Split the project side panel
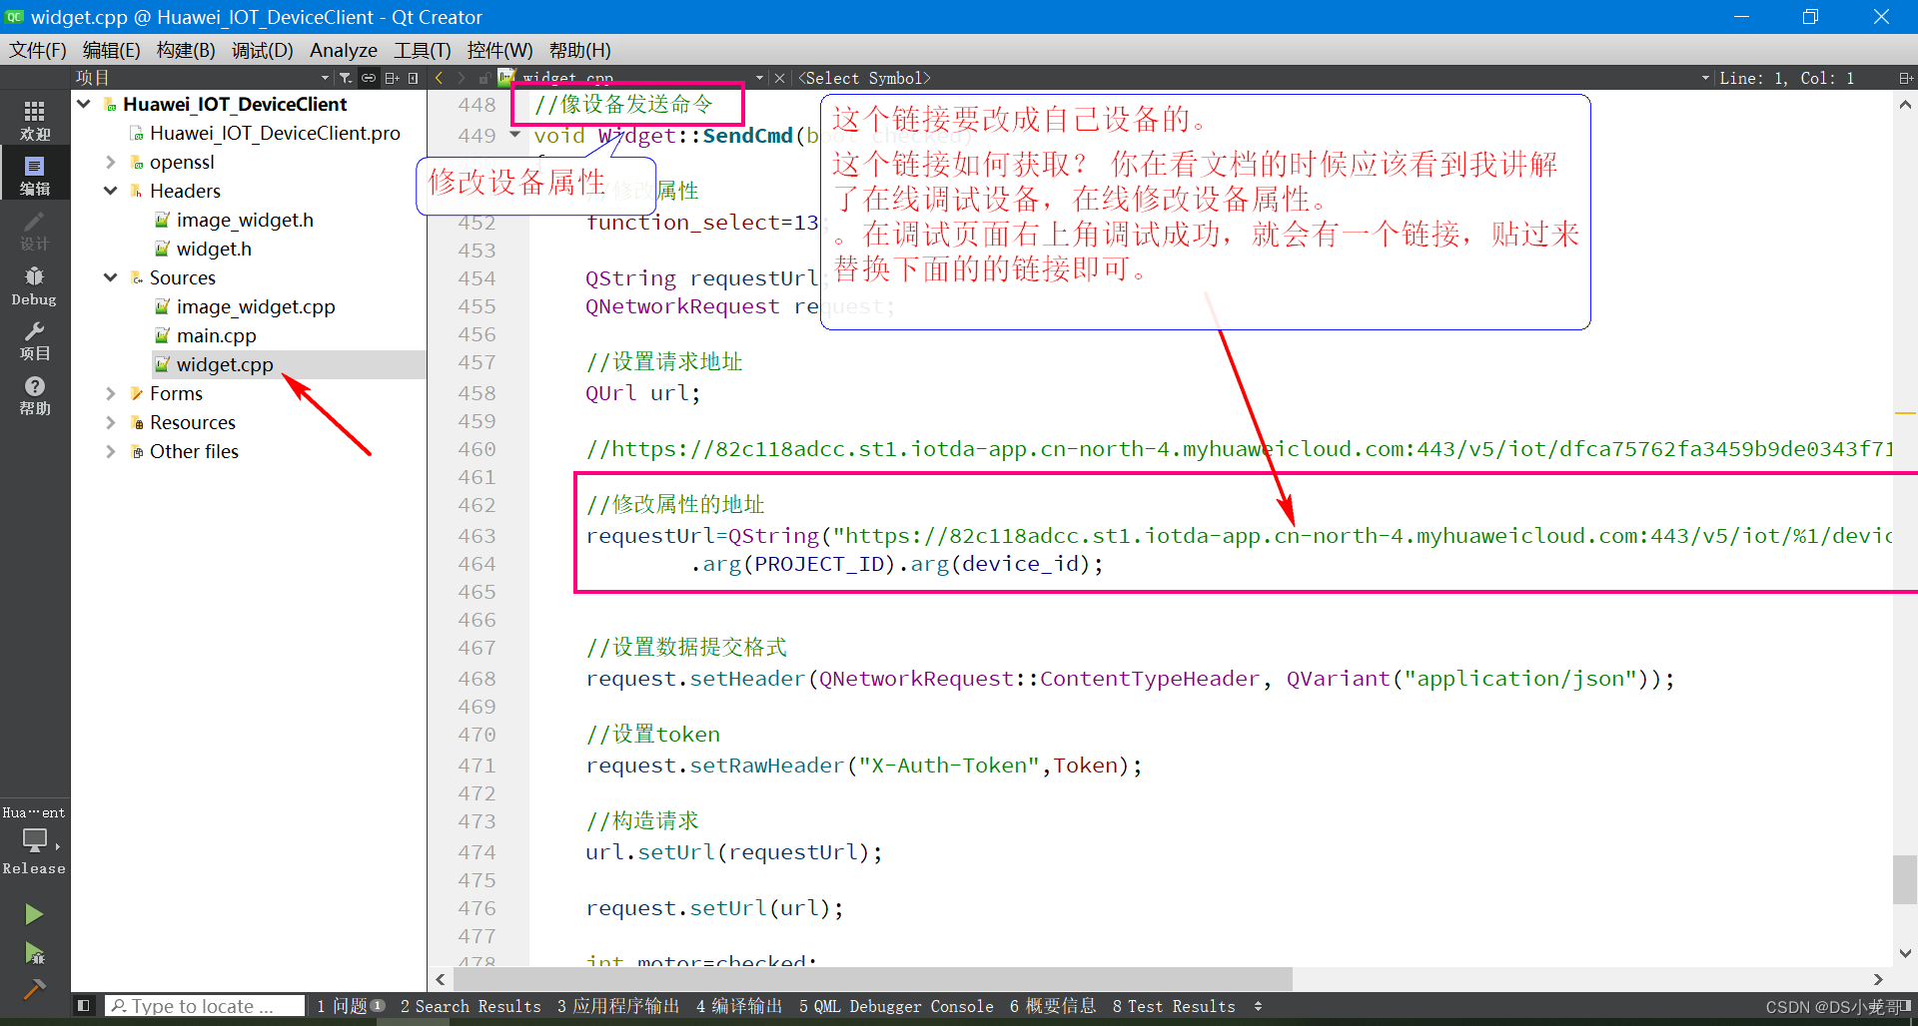Image resolution: width=1918 pixels, height=1026 pixels. click(x=392, y=78)
